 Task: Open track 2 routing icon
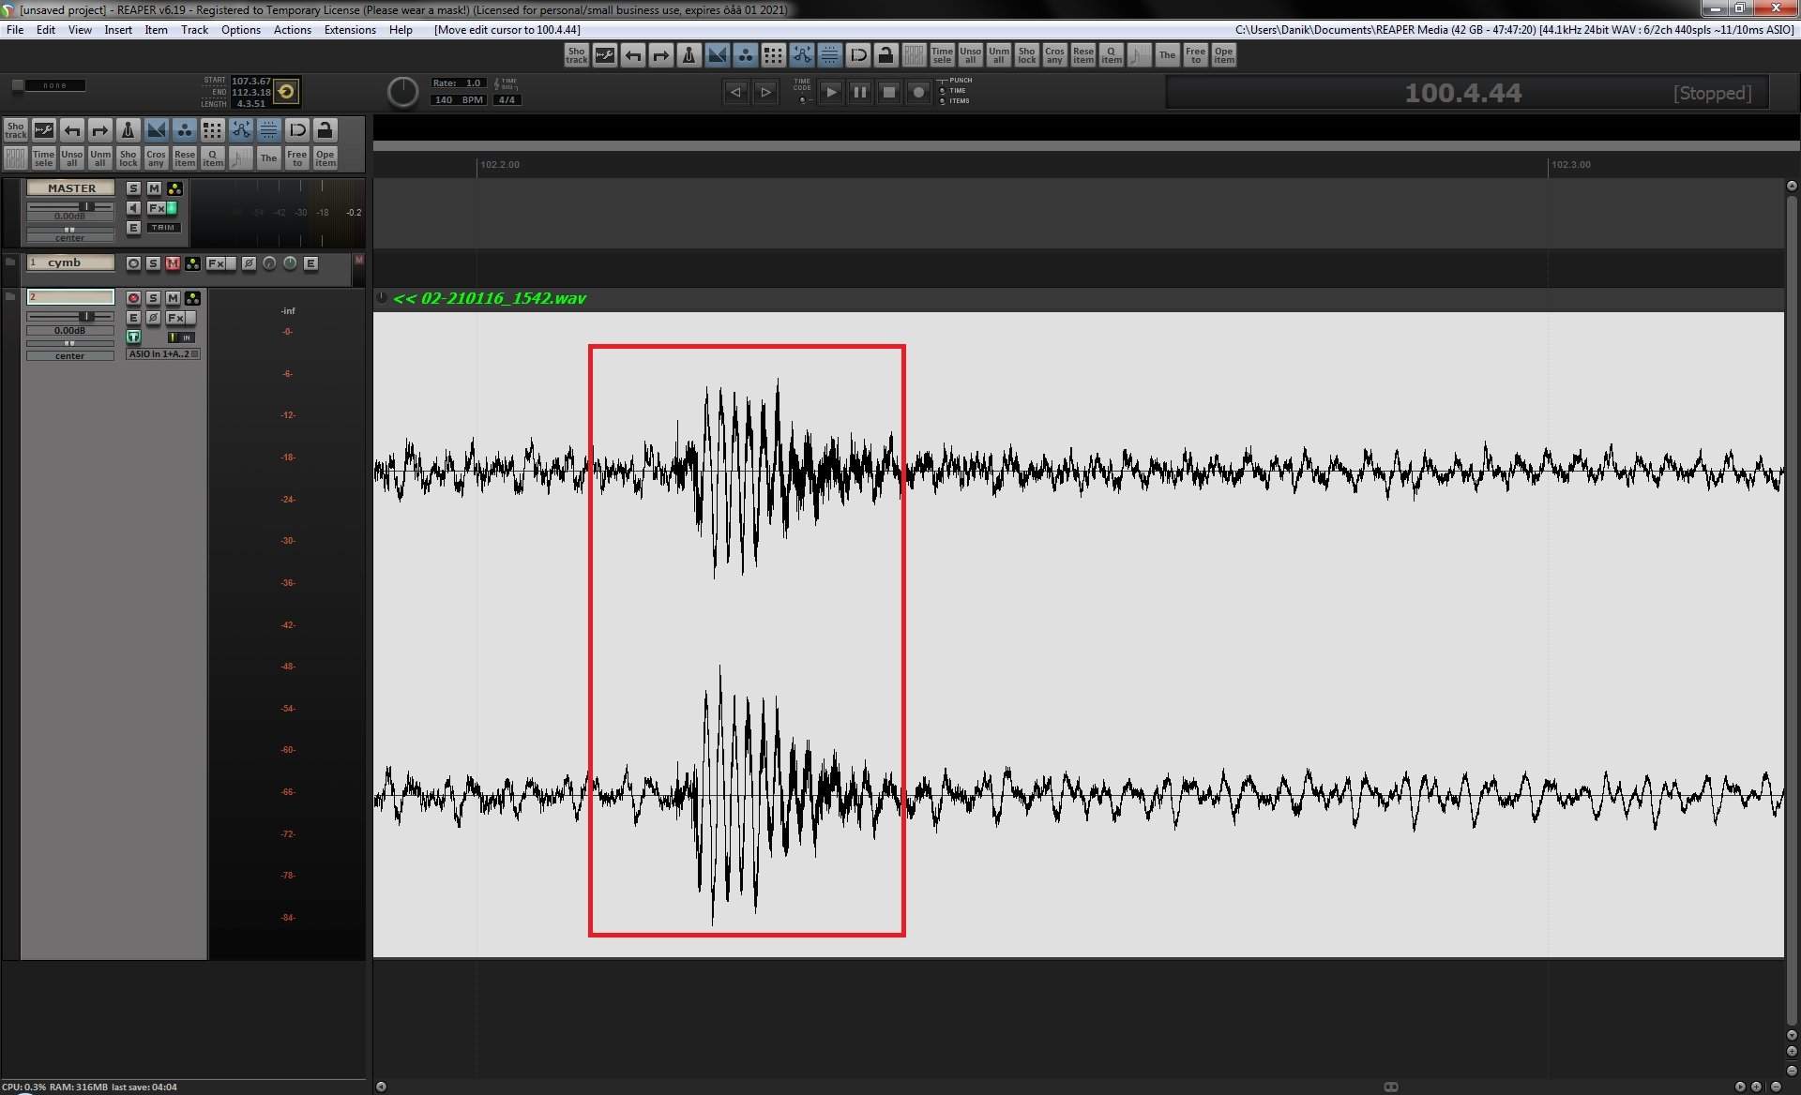(x=192, y=298)
